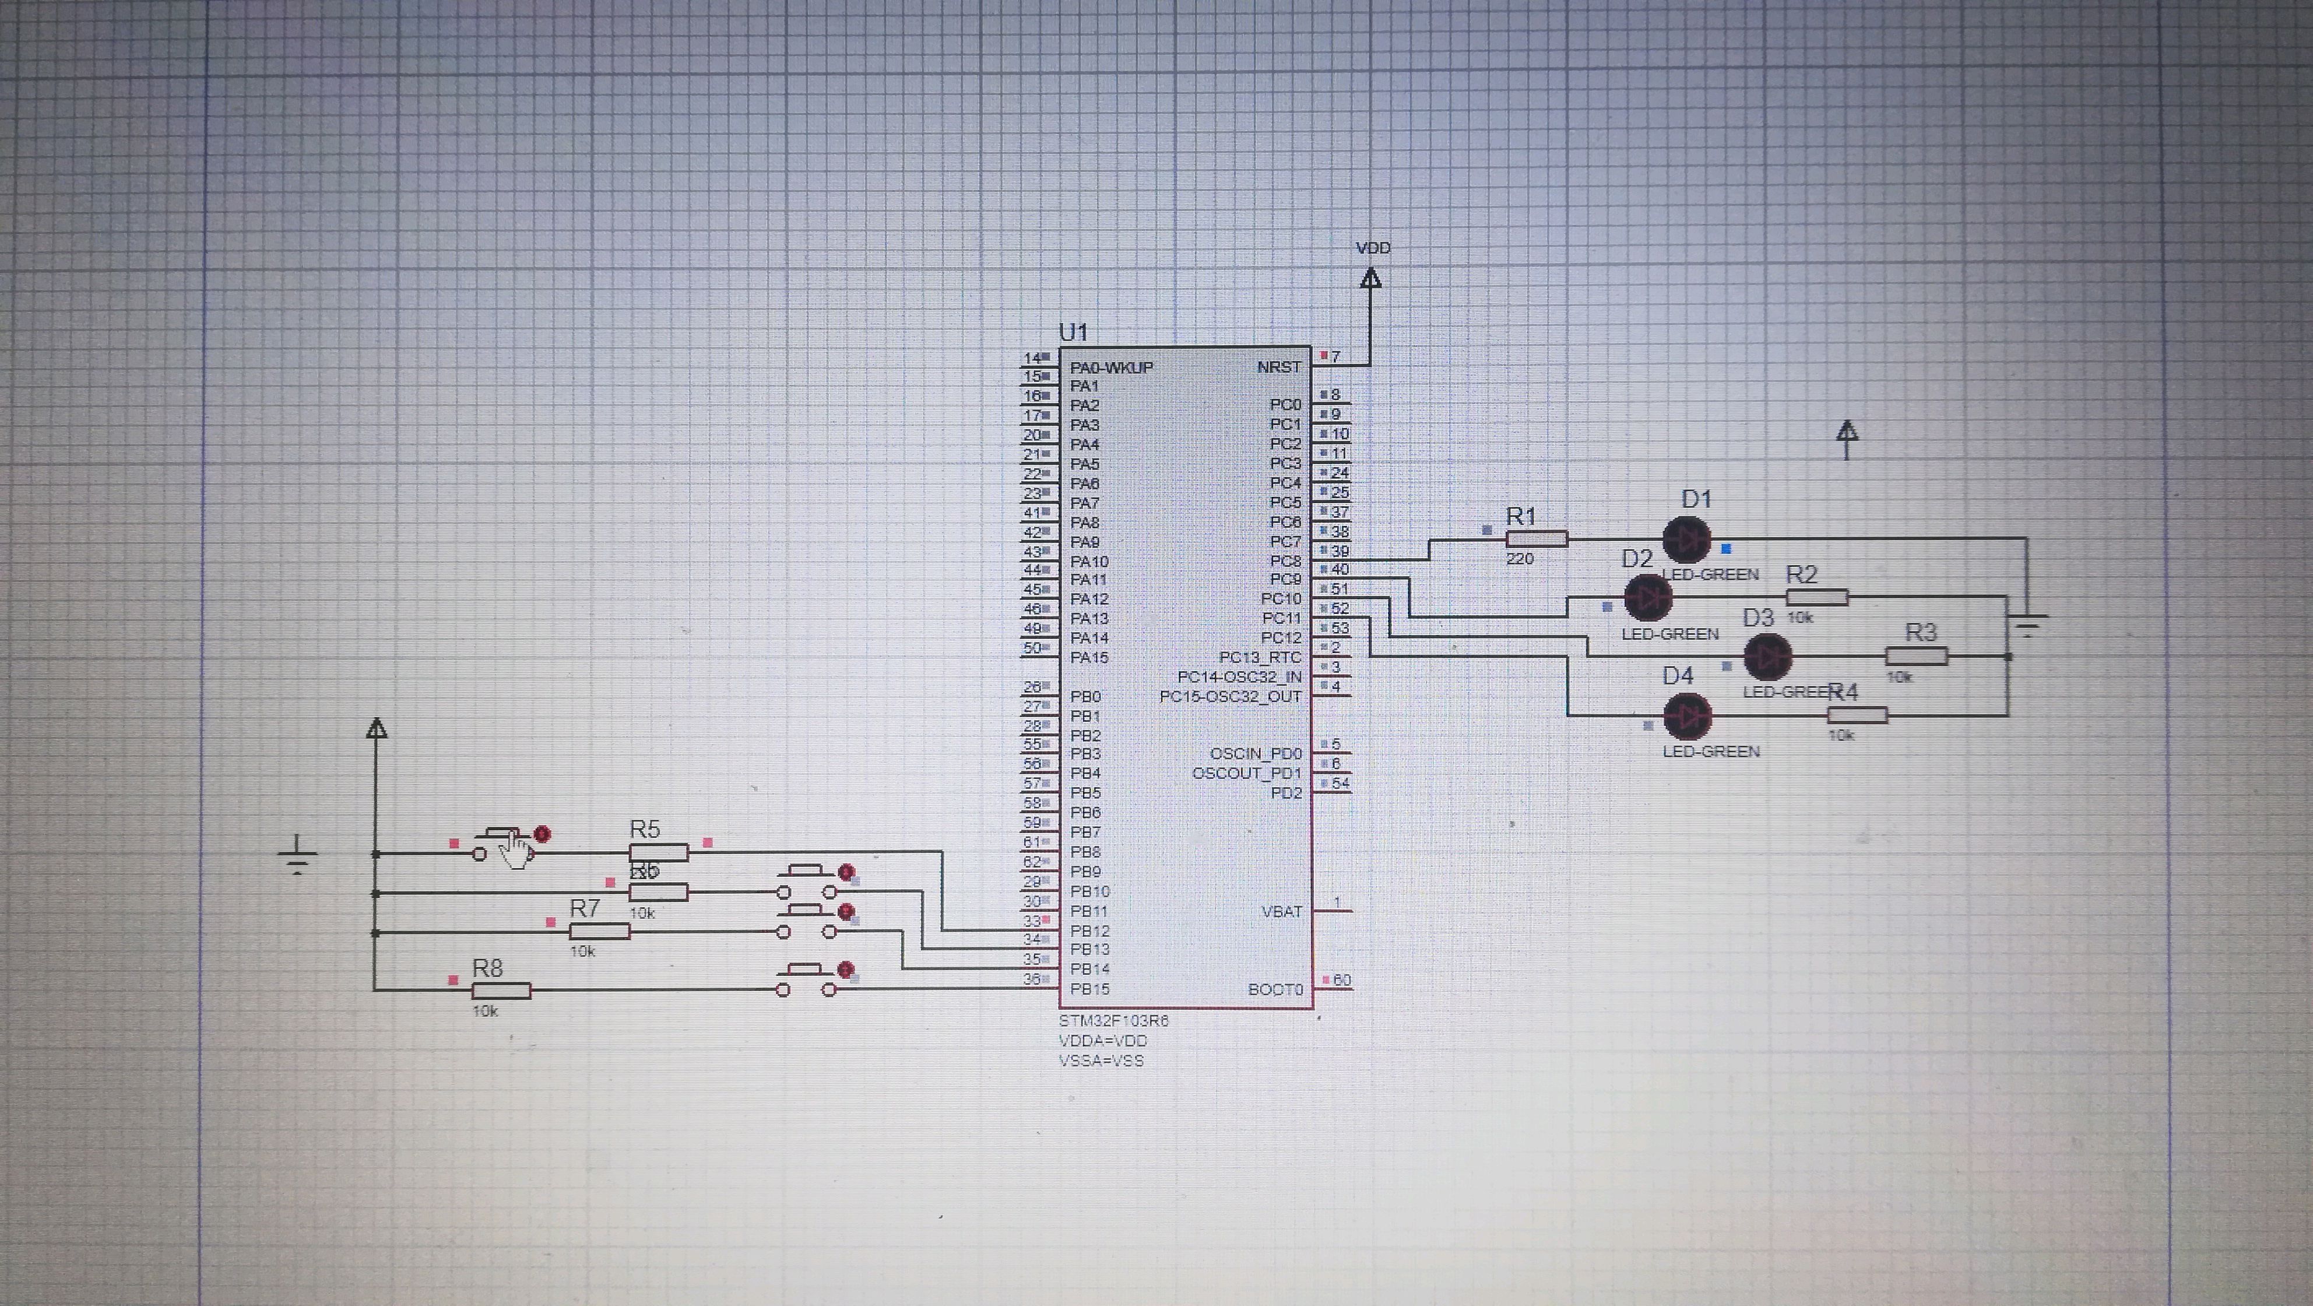Click the LED-GREEN text under D4
This screenshot has height=1306, width=2313.
click(x=1710, y=752)
